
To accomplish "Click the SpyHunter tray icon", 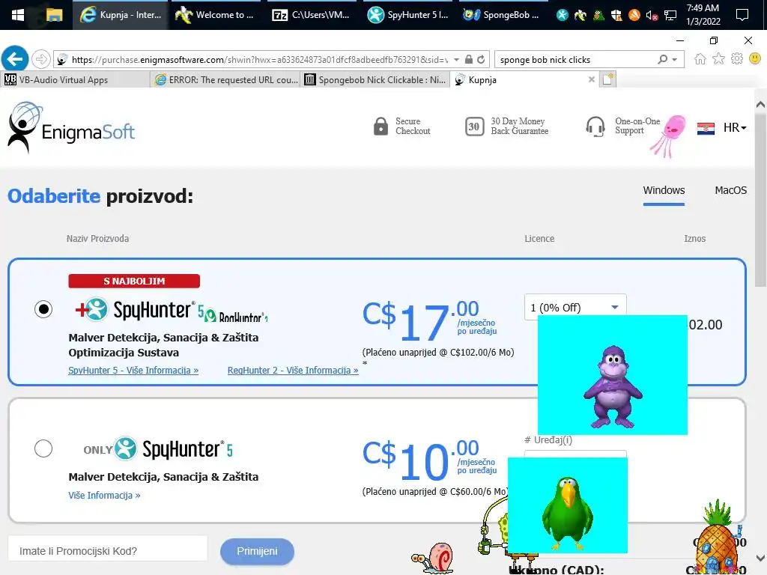I will [563, 15].
